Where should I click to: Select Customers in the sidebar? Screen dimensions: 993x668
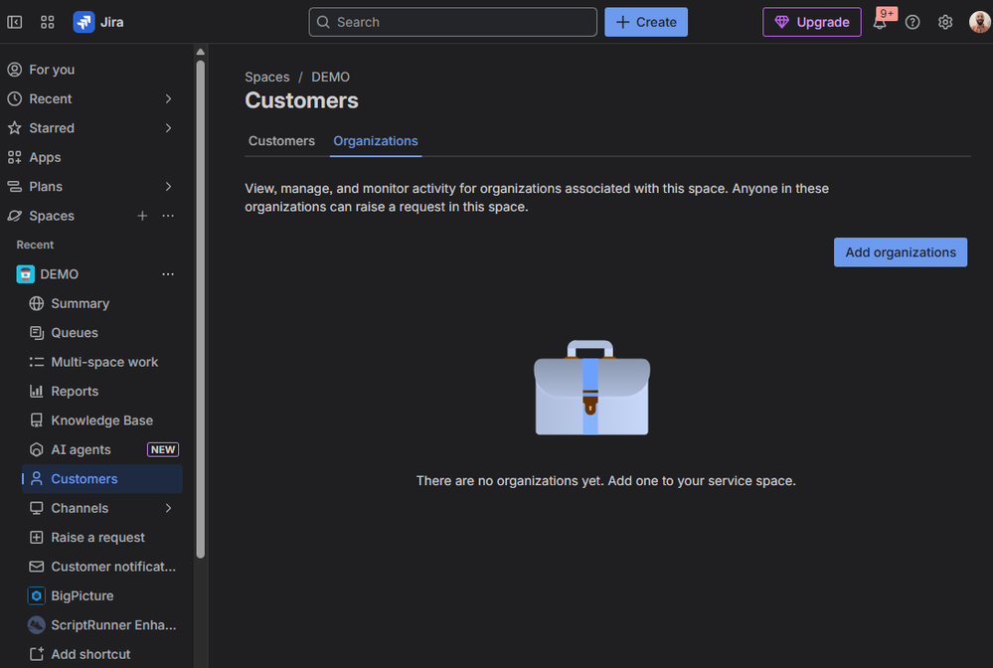[x=102, y=479]
